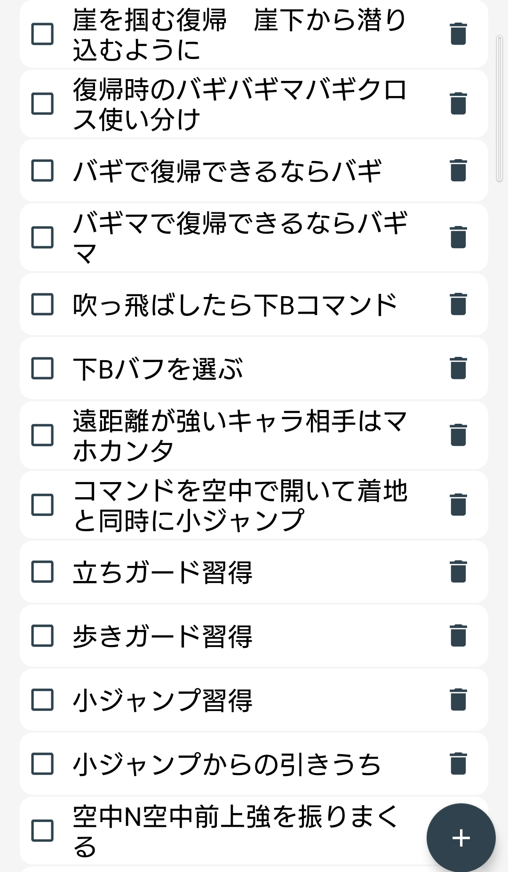Delete the バギで復帰できるならバギ task
The image size is (508, 872).
pyautogui.click(x=458, y=170)
